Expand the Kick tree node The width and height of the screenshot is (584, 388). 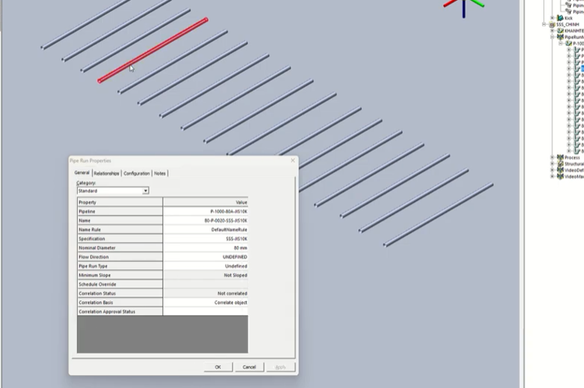click(x=552, y=18)
